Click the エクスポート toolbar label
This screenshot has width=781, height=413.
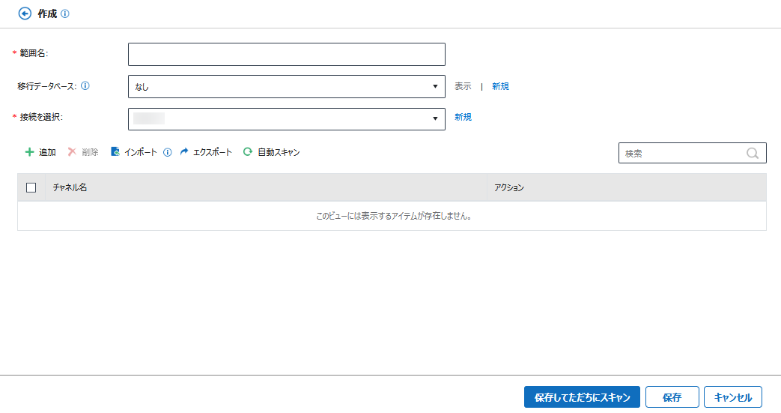coord(213,152)
